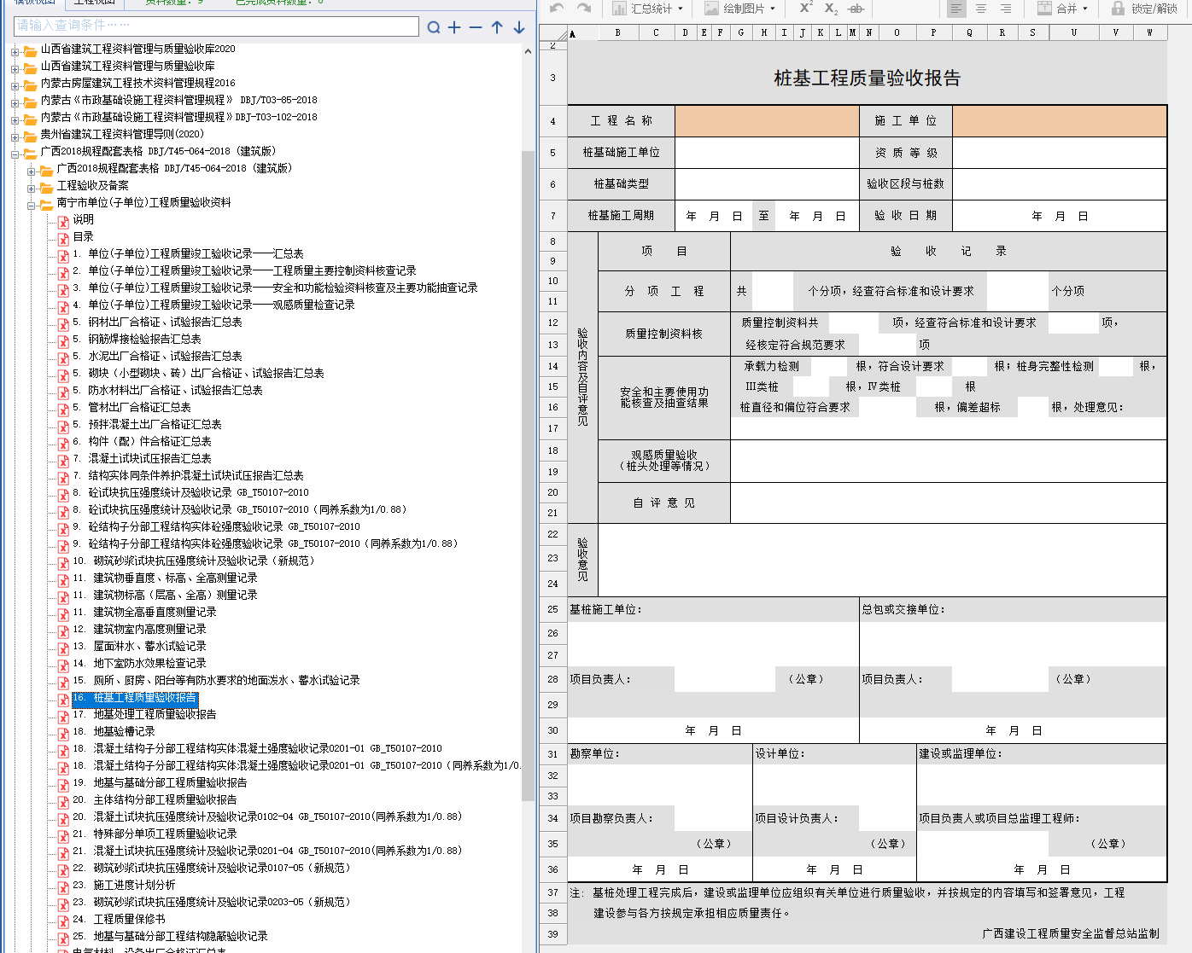Apply superscript X² formatting
1192x953 pixels.
(x=805, y=8)
